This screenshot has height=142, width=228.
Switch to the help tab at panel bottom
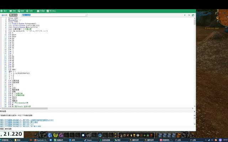(x=2, y=129)
